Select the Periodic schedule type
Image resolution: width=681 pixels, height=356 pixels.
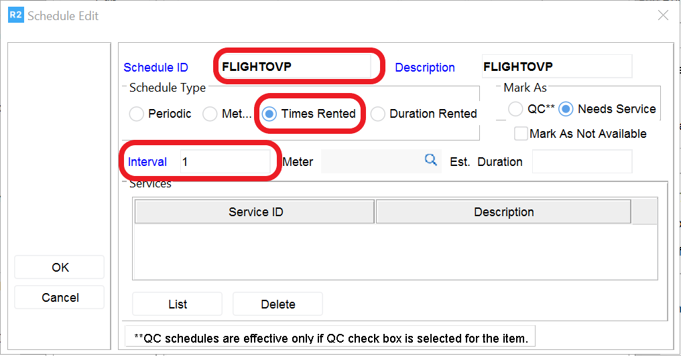(137, 114)
